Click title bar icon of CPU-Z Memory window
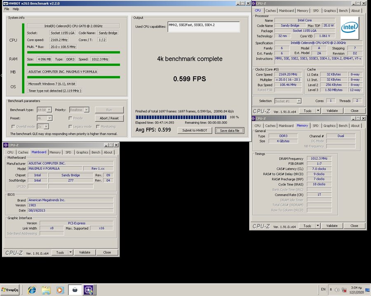 click(x=254, y=118)
